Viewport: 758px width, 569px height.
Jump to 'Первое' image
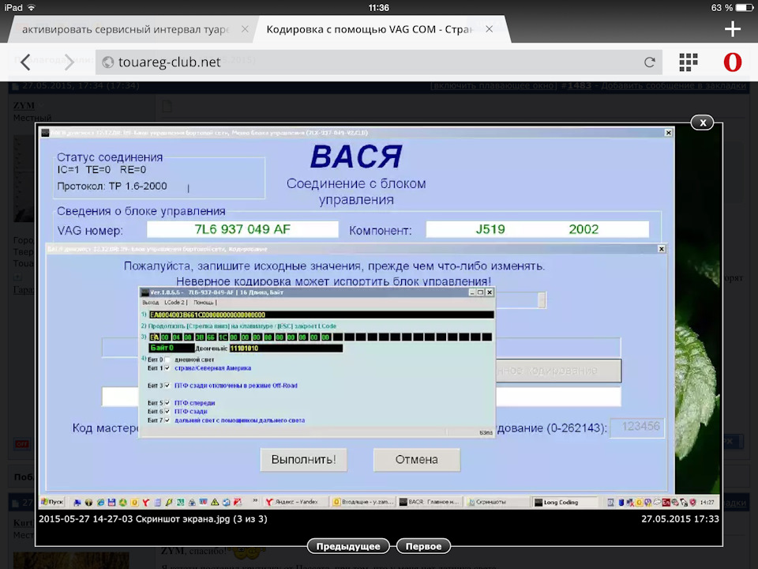point(423,546)
